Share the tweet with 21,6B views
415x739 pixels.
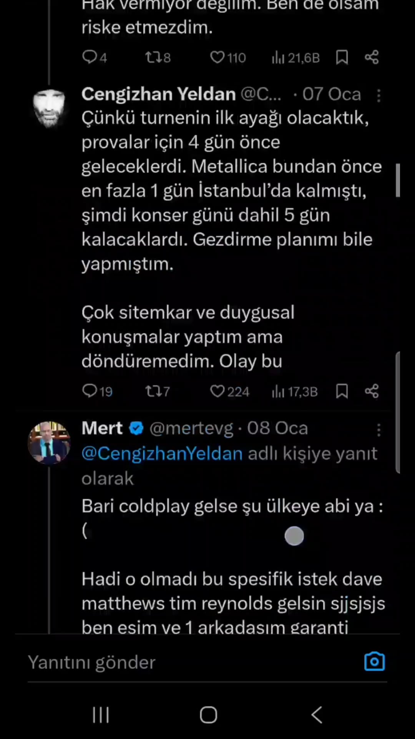372,57
